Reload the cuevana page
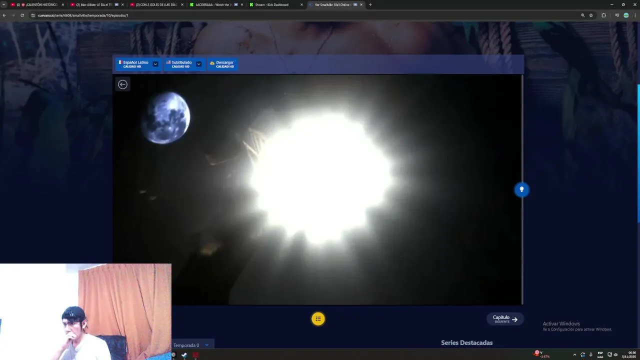 click(x=22, y=15)
